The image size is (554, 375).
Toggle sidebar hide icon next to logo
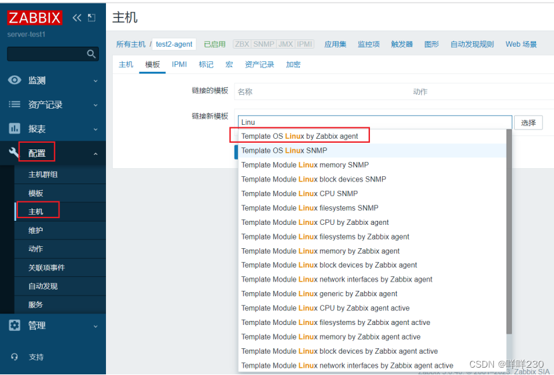point(91,17)
